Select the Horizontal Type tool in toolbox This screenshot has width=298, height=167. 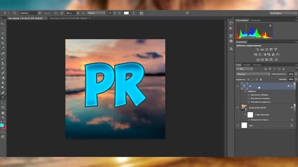[x=3, y=98]
